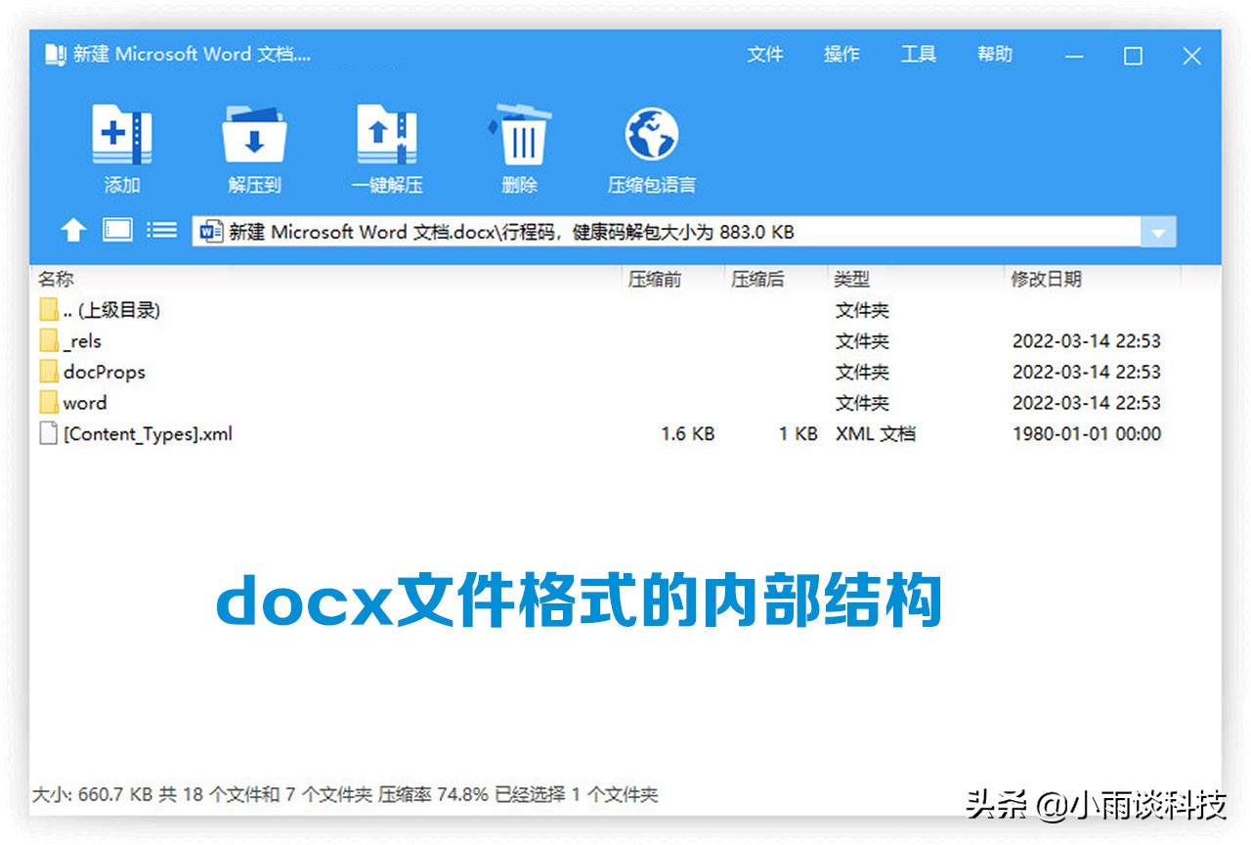
Task: Click the Word document icon in address bar
Action: coord(213,232)
